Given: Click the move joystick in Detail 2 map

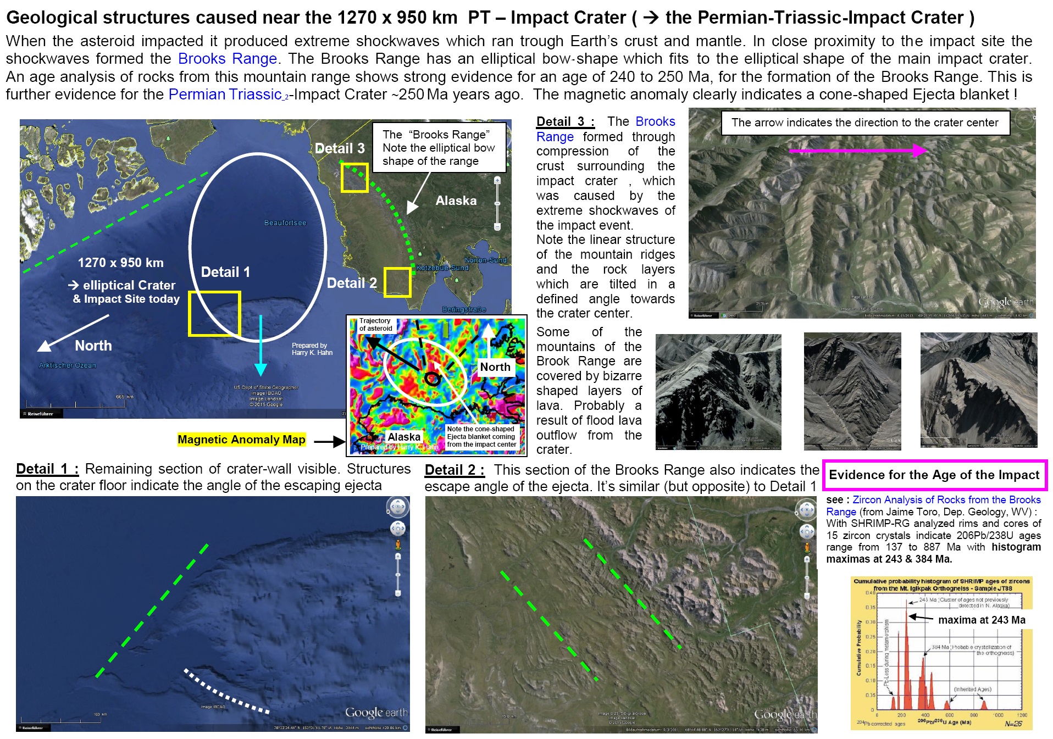Looking at the screenshot, I should pyautogui.click(x=806, y=531).
